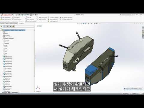144x108 pixels.
Task: Expand the History node
Action: 2,32
